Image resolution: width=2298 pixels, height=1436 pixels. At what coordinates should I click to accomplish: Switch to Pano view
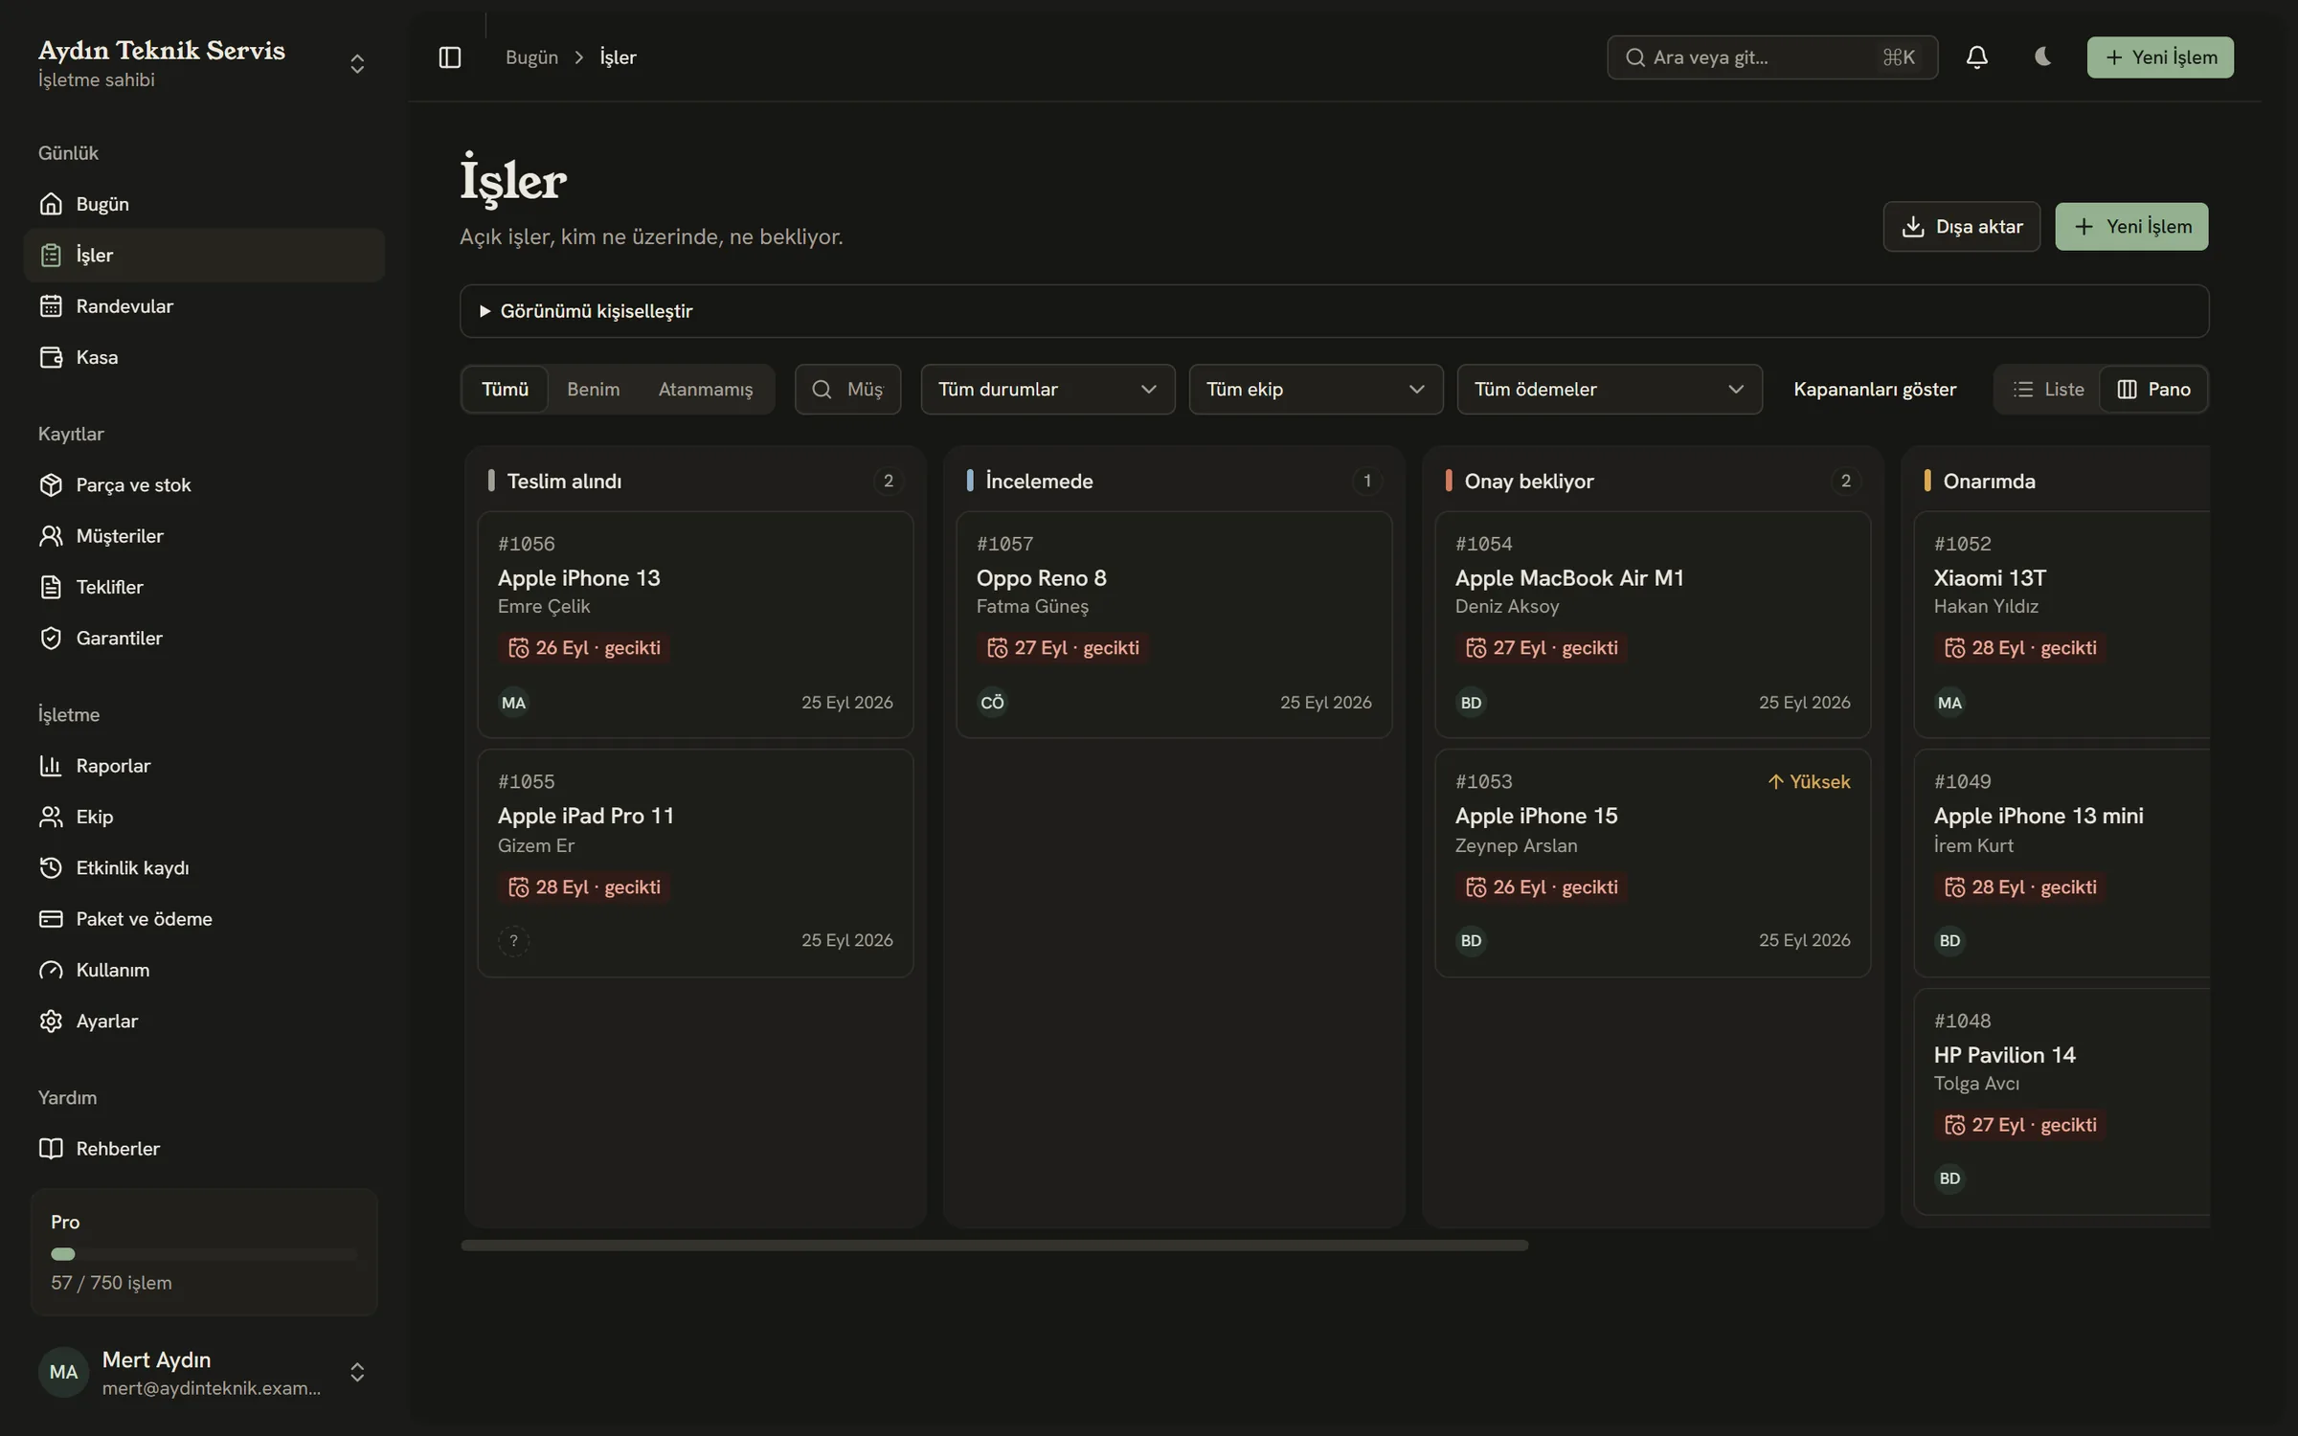[2153, 389]
